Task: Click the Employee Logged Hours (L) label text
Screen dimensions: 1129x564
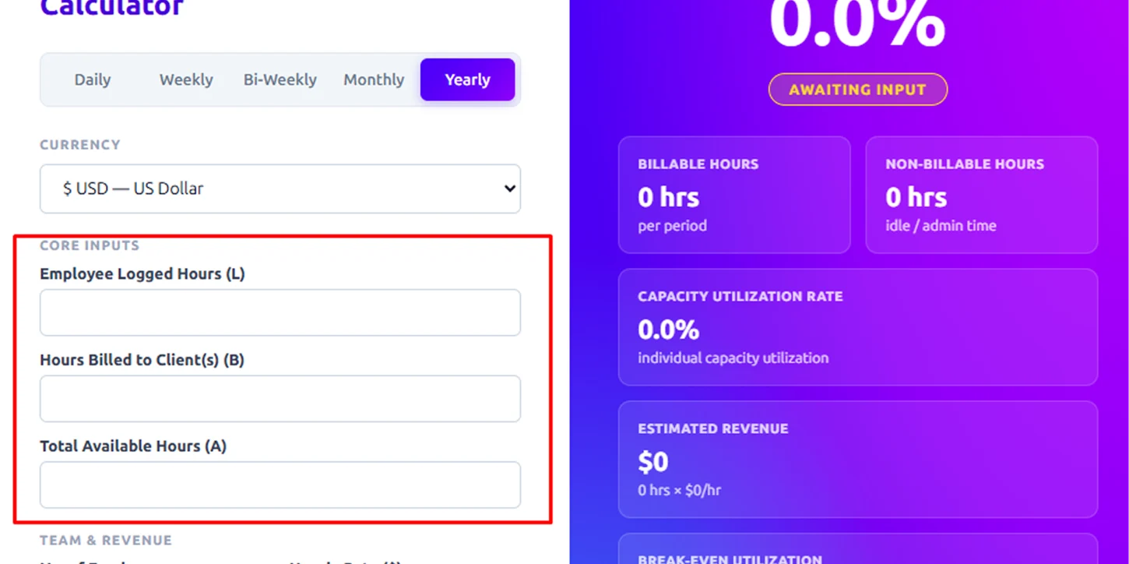Action: 142,274
